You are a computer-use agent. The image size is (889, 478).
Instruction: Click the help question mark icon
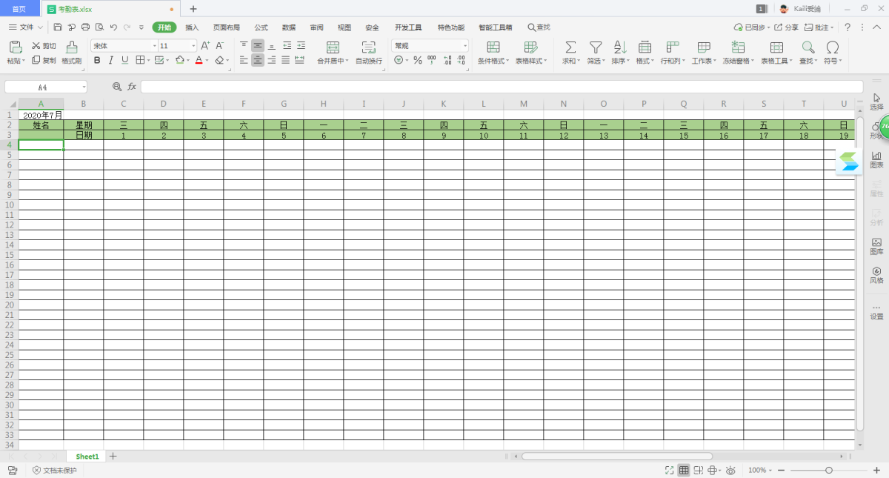click(848, 27)
